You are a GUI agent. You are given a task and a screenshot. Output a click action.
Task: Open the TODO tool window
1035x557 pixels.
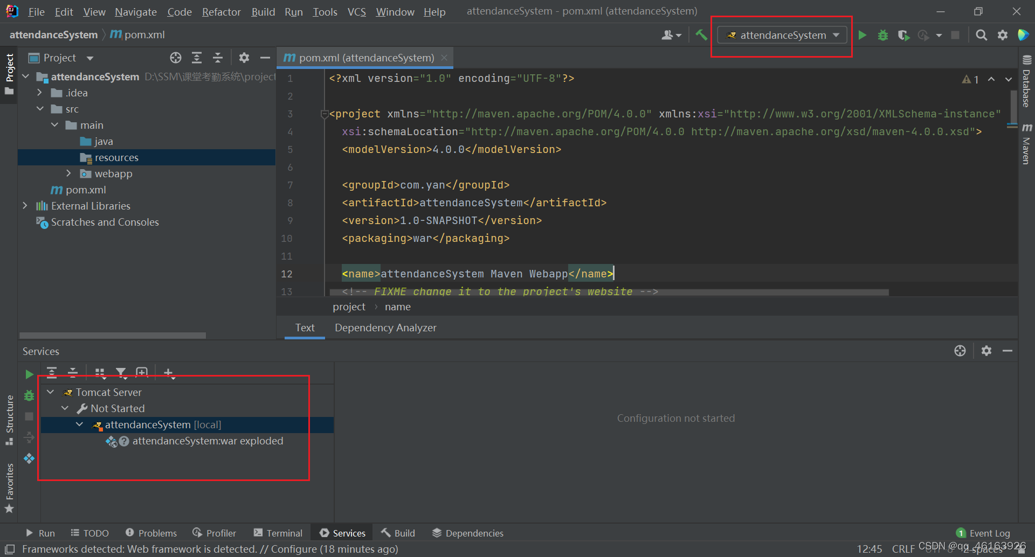[89, 533]
